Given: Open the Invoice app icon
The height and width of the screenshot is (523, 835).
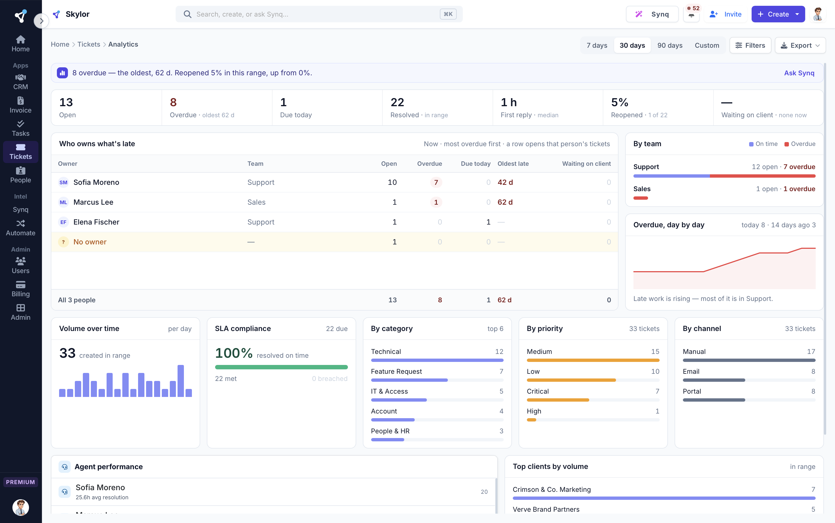Looking at the screenshot, I should pyautogui.click(x=20, y=105).
